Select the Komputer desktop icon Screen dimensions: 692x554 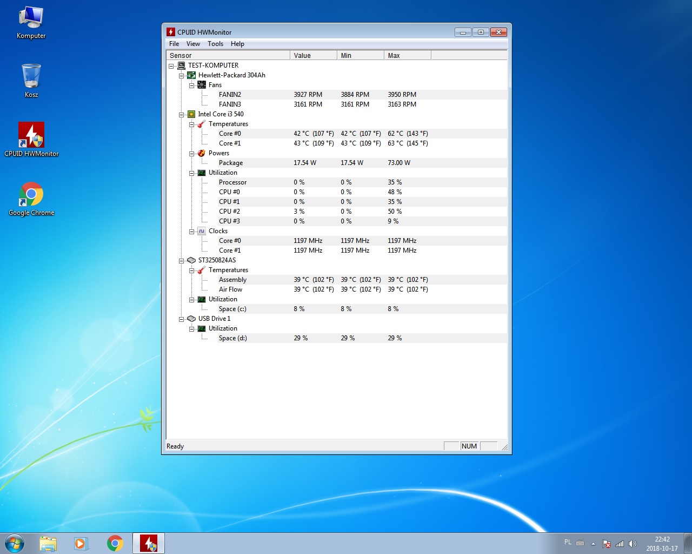click(x=31, y=23)
